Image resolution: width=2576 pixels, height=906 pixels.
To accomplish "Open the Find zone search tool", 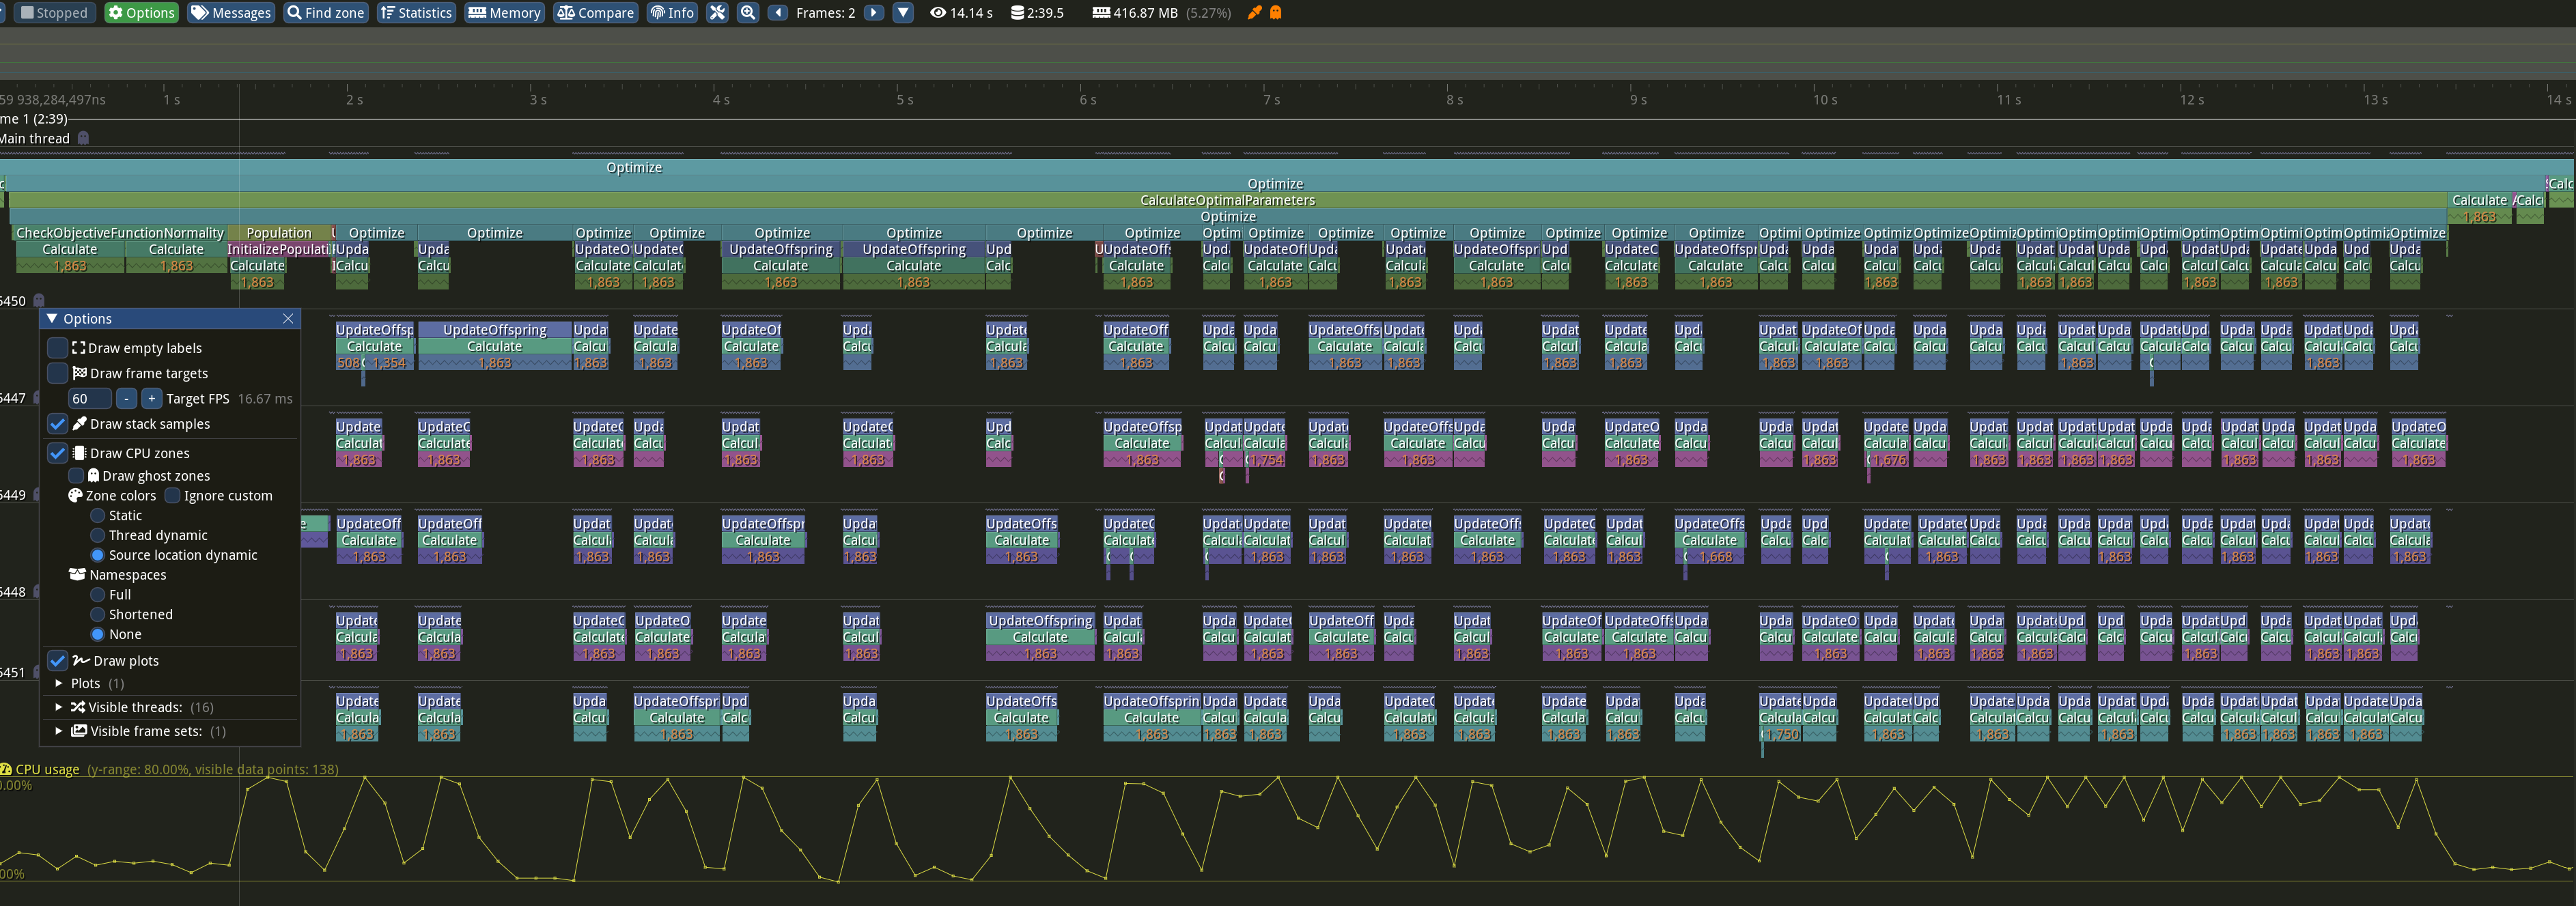I will (325, 13).
